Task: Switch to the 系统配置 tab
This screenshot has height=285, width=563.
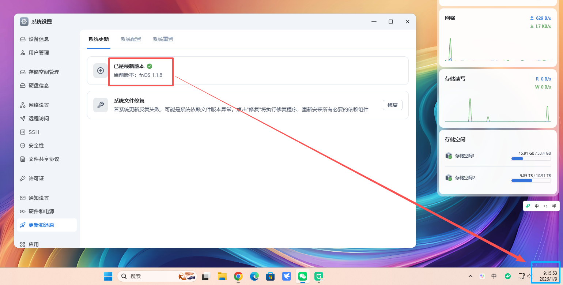Action: [131, 39]
